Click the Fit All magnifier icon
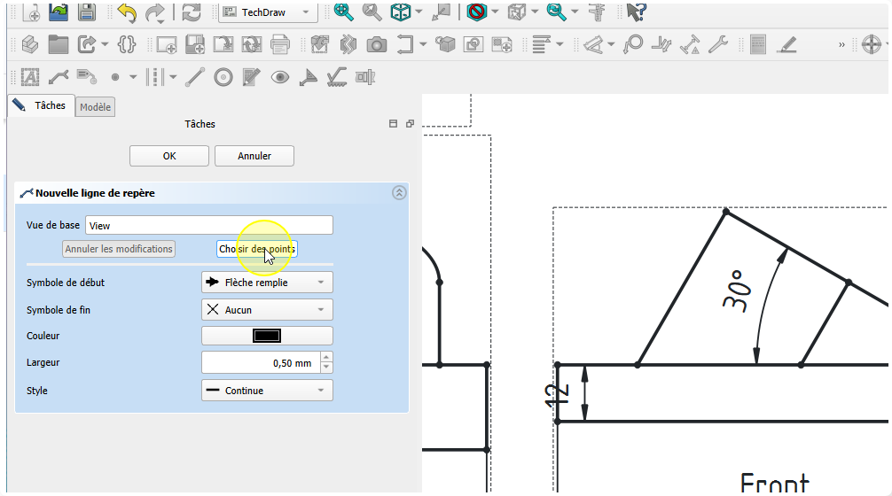This screenshot has width=892, height=496. (343, 12)
